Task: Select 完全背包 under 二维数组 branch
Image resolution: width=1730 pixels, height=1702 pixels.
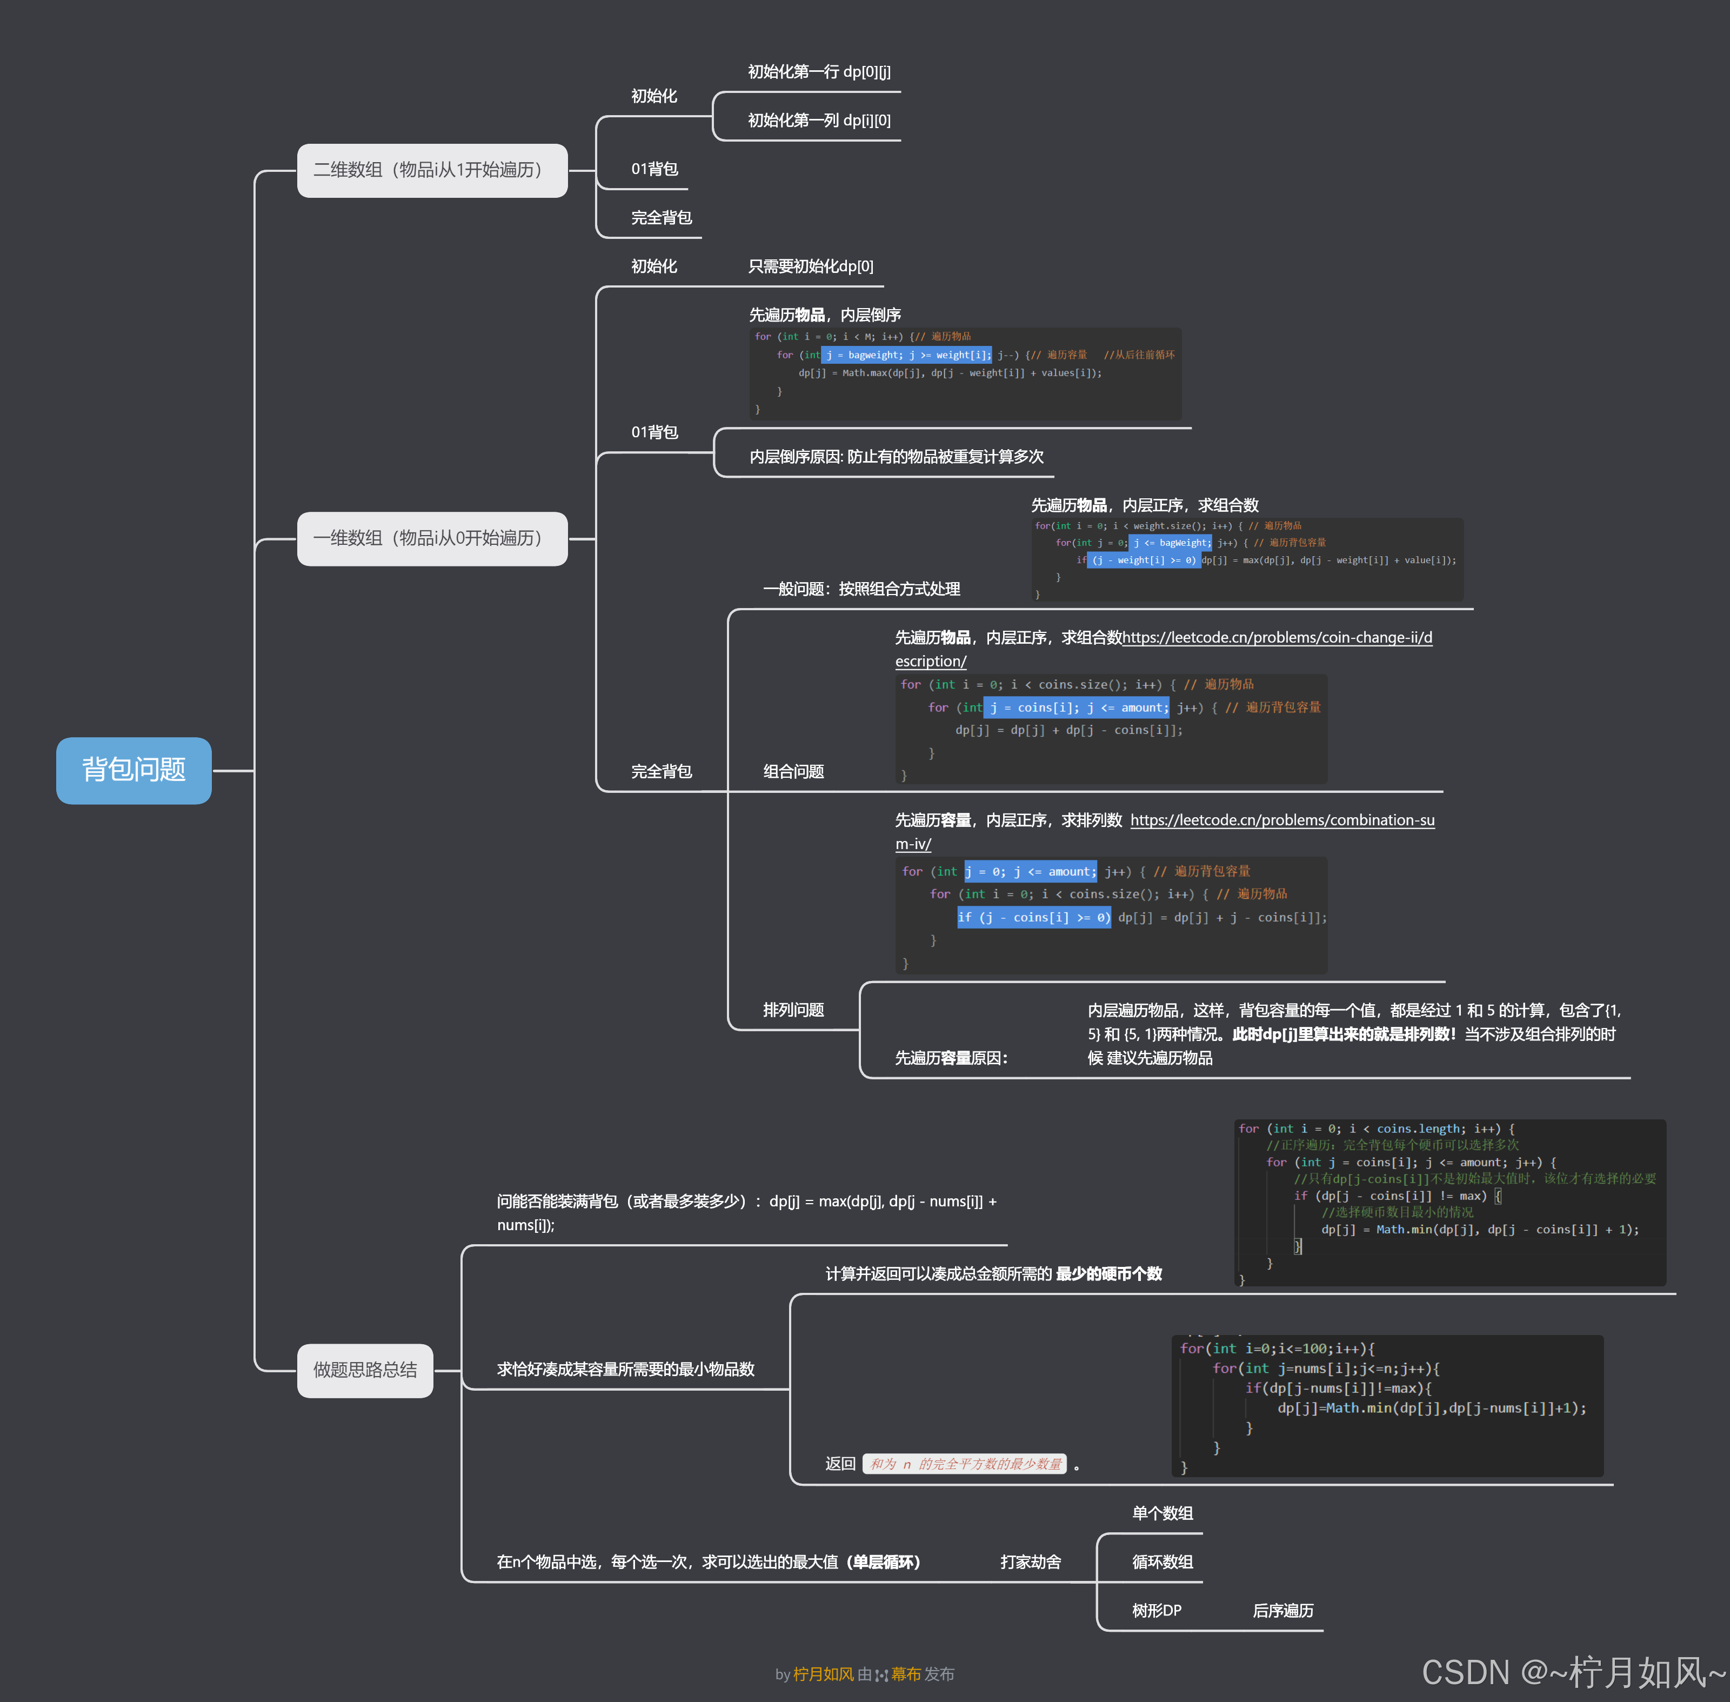Action: pos(662,217)
